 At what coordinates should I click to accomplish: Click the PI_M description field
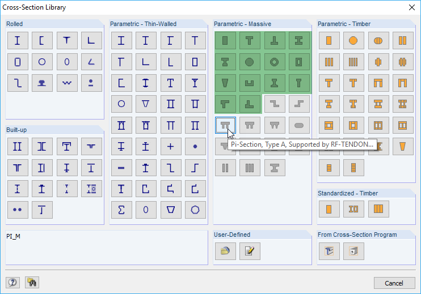[107, 248]
